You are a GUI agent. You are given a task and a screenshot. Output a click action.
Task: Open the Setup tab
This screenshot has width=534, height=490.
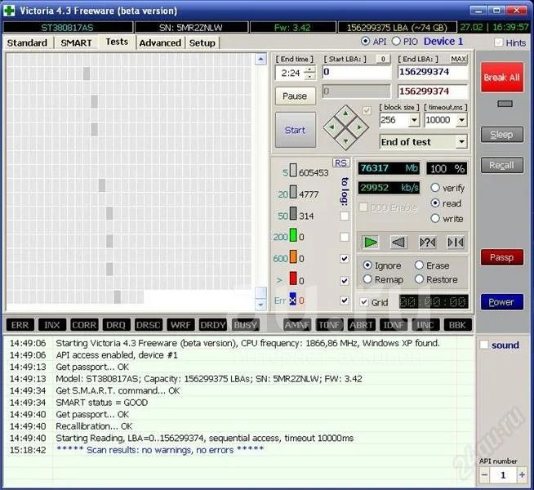click(202, 43)
